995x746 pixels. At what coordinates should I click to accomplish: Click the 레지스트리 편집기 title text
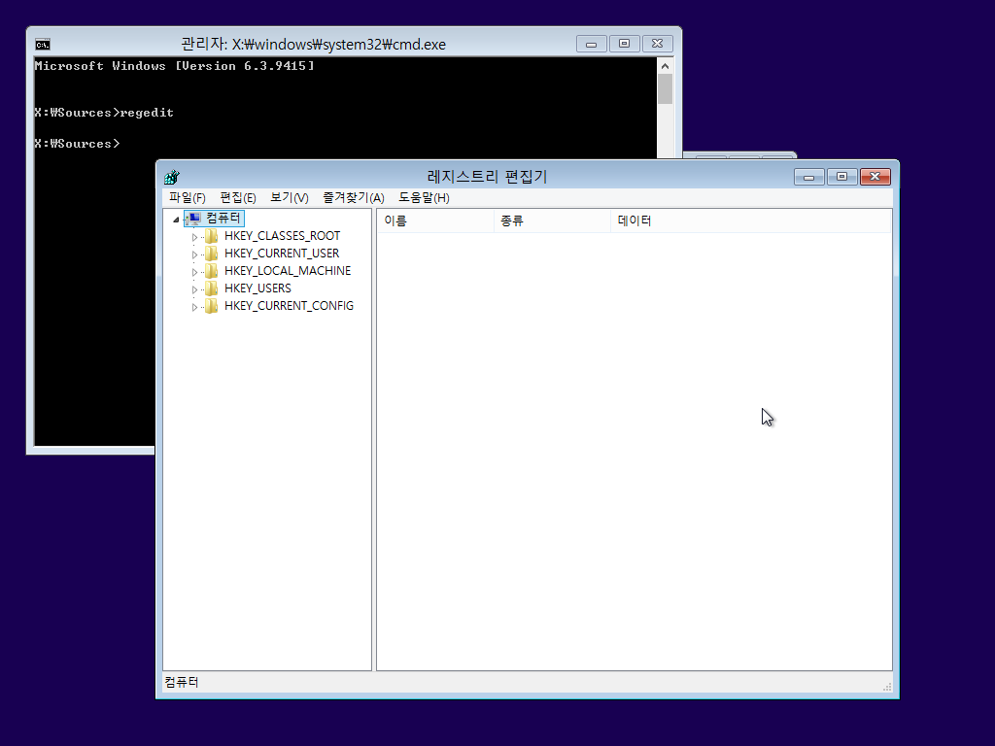[x=487, y=177]
